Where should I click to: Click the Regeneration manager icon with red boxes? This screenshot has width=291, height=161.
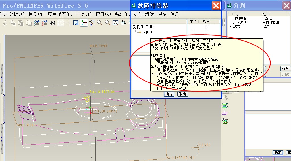(44, 23)
